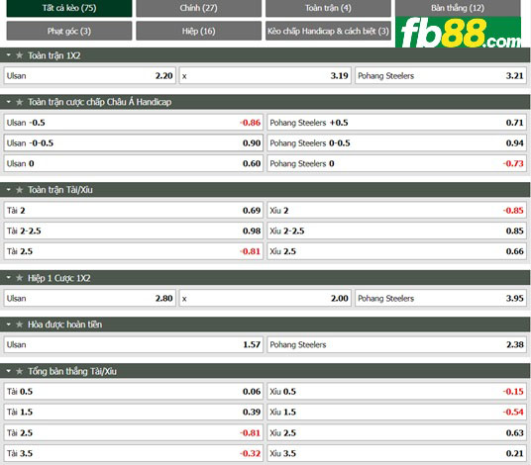Pick Pohang Steelers 0 at -0.73
Viewport: 531px width, 465px height.
click(396, 163)
